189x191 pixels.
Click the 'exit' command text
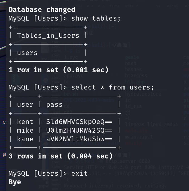79,173
